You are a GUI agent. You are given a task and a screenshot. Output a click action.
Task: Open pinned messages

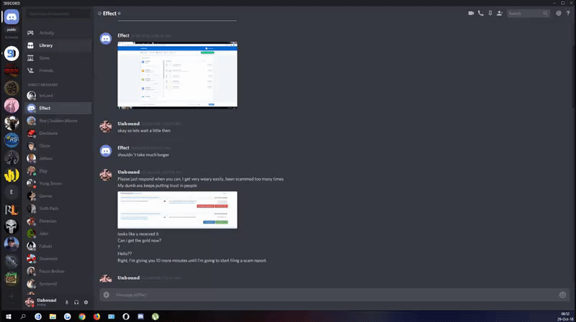tap(490, 13)
